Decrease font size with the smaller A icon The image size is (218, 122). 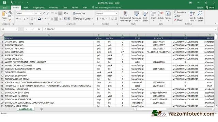(47, 14)
